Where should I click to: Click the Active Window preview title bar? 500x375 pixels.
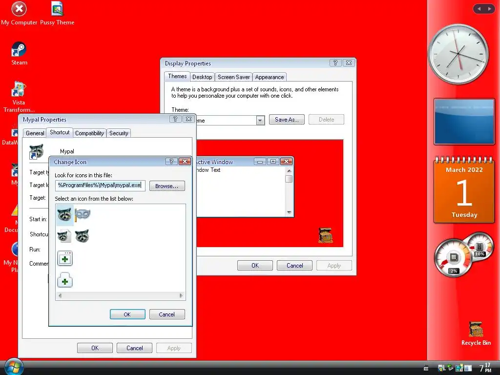[244, 162]
